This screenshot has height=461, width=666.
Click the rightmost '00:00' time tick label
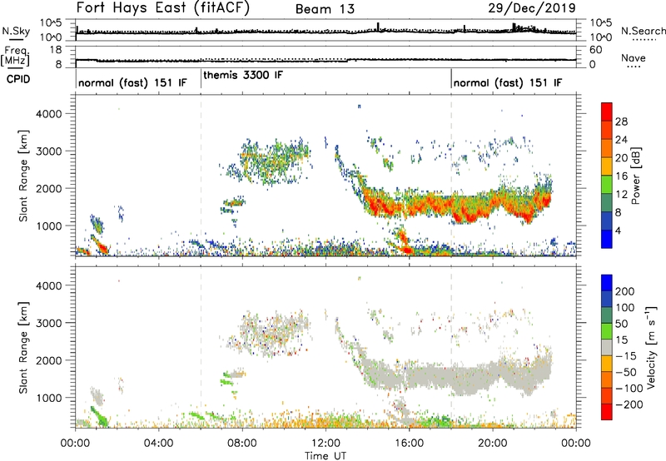click(576, 444)
